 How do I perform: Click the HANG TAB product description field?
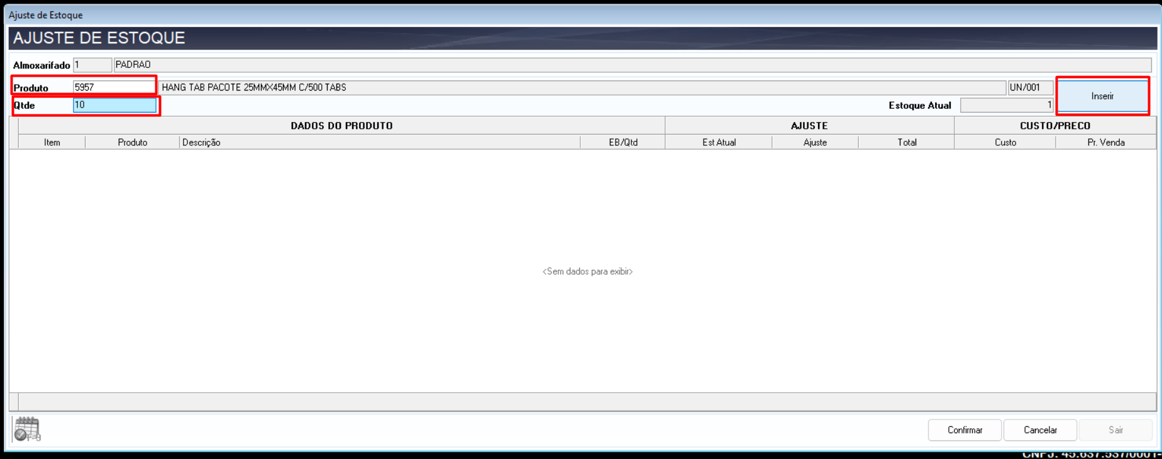click(582, 87)
